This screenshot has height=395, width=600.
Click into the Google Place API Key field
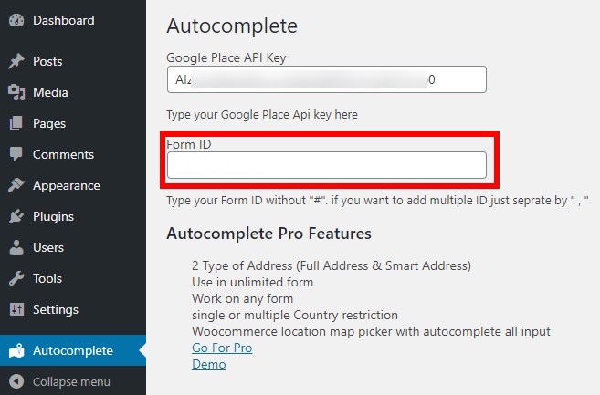[327, 79]
